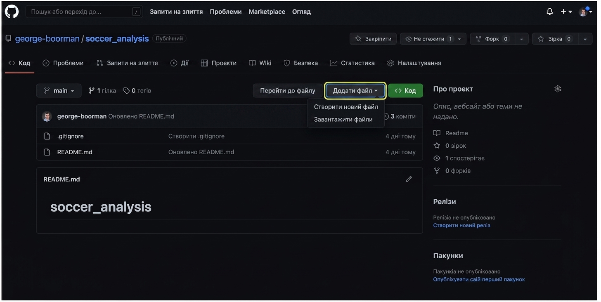Image resolution: width=601 pixels, height=302 pixels.
Task: Open the 1 спостерігає watchers link
Action: 459,158
